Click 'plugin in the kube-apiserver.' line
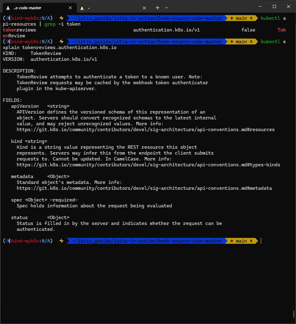The image size is (296, 324). pos(57,89)
